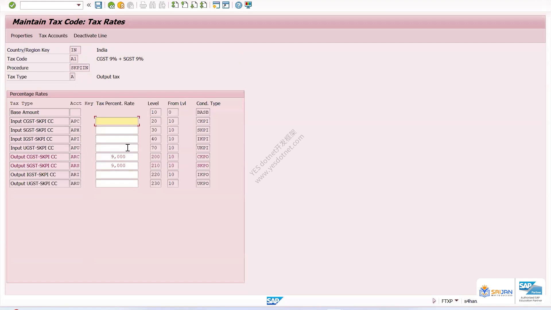Click the green Enter checkmark icon
This screenshot has height=310, width=551.
pyautogui.click(x=12, y=5)
